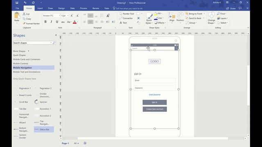Image resolution: width=262 pixels, height=147 pixels.
Task: Open Change Case Aa menu
Action: [69, 22]
